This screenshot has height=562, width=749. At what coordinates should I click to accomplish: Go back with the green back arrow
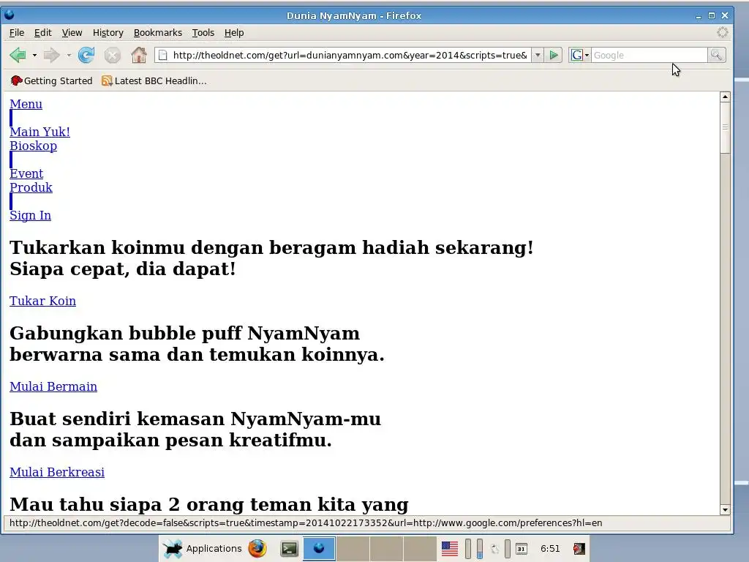pos(18,56)
